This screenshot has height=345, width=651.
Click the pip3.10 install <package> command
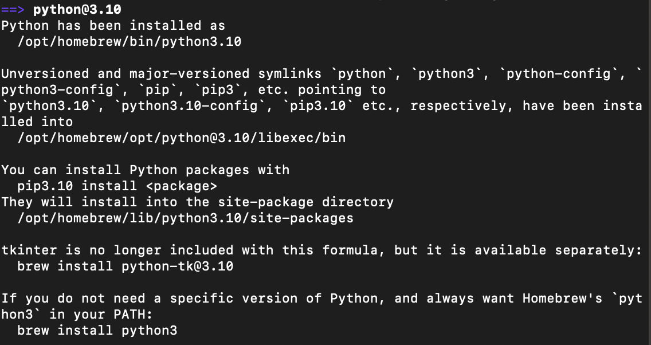click(117, 186)
